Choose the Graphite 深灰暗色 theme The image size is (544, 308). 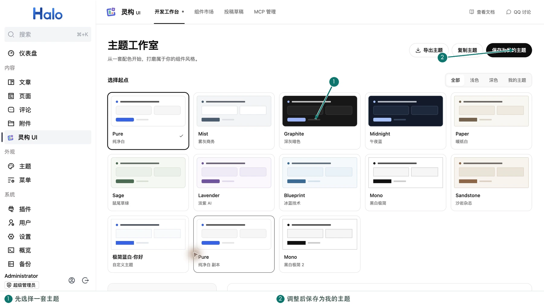pyautogui.click(x=320, y=121)
